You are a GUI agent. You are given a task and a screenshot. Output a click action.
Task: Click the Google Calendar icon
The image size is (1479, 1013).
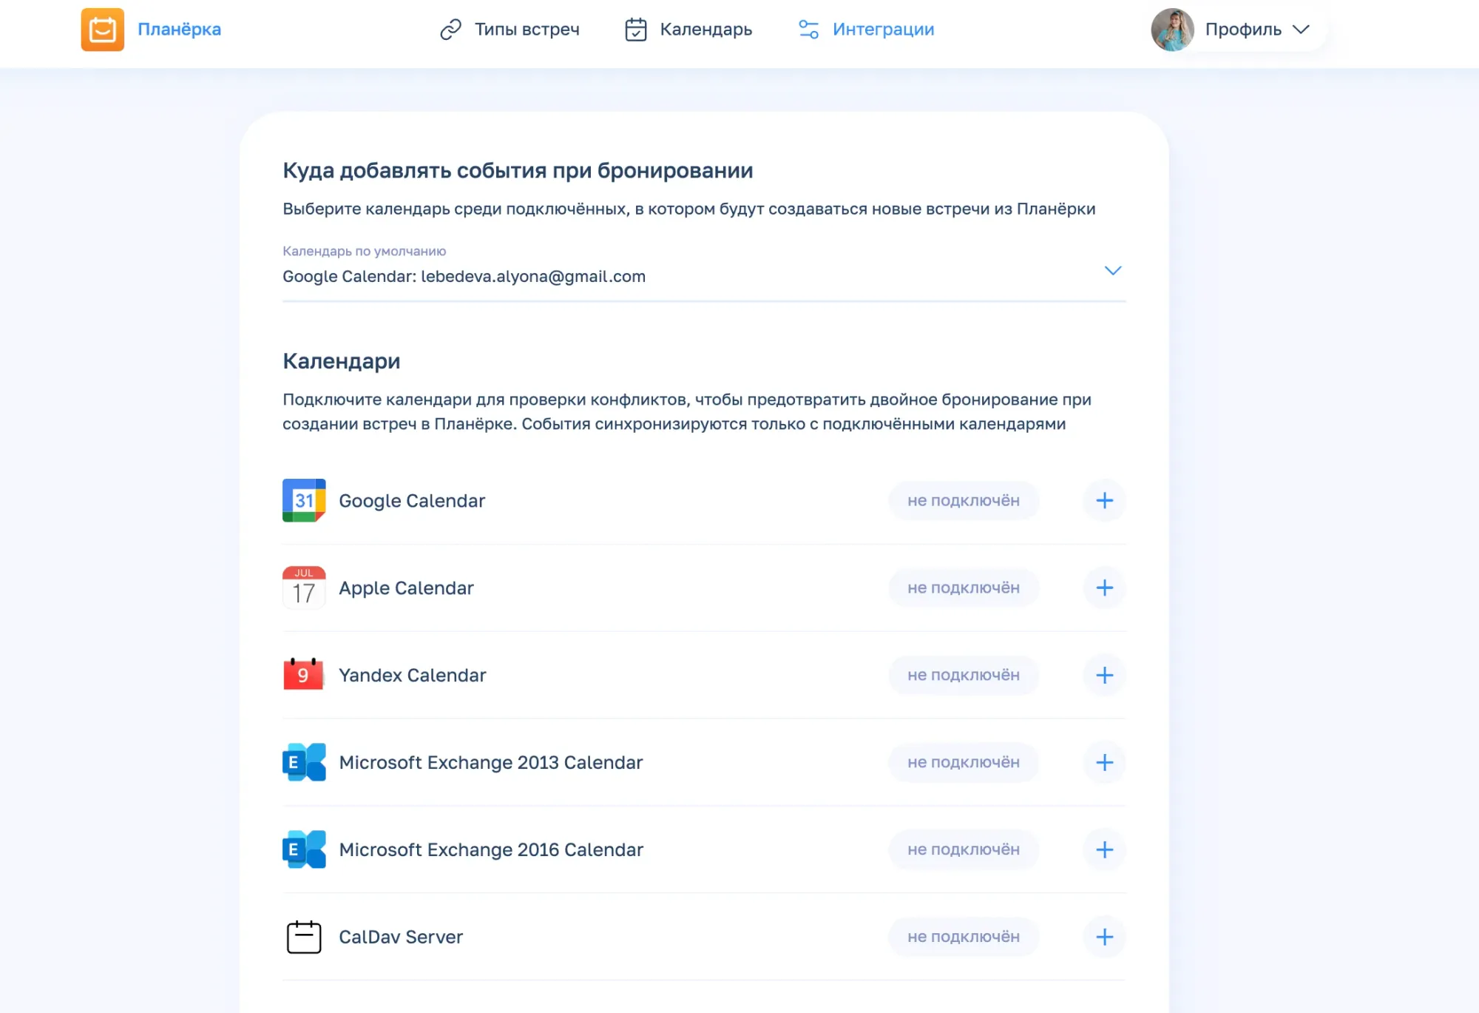click(304, 500)
